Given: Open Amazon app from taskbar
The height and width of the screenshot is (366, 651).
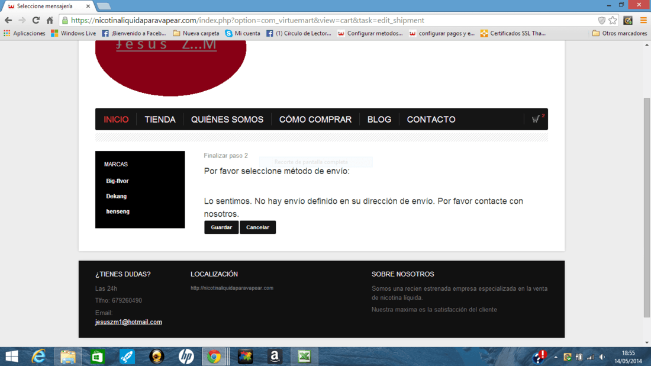Looking at the screenshot, I should tap(275, 357).
